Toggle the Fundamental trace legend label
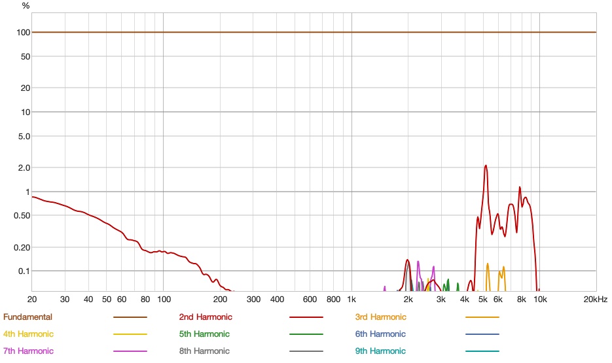The width and height of the screenshot is (612, 363). pyautogui.click(x=27, y=317)
